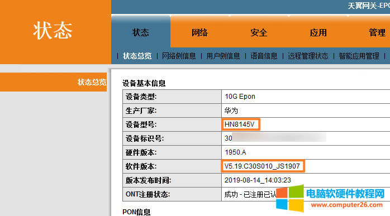This screenshot has width=390, height=216.
Task: Click the 设备基本信息 section heading
Action: pos(144,83)
